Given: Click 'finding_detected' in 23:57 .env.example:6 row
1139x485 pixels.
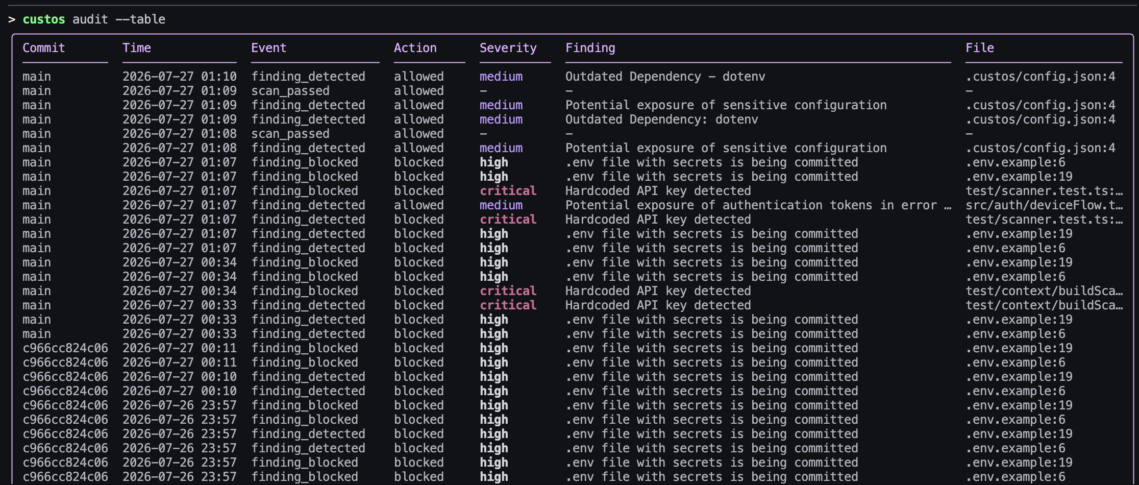Looking at the screenshot, I should click(308, 448).
